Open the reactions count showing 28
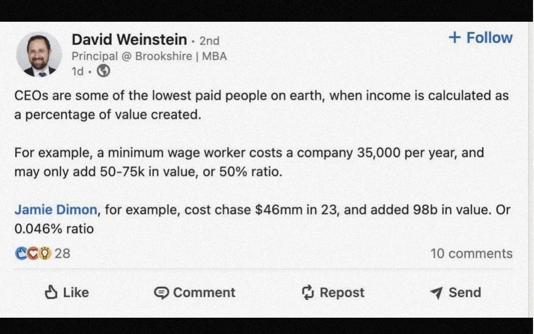 (x=62, y=253)
